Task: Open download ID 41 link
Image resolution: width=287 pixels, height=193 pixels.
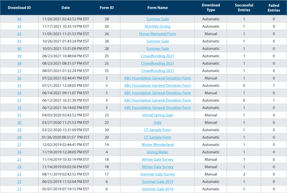Action: click(19, 41)
